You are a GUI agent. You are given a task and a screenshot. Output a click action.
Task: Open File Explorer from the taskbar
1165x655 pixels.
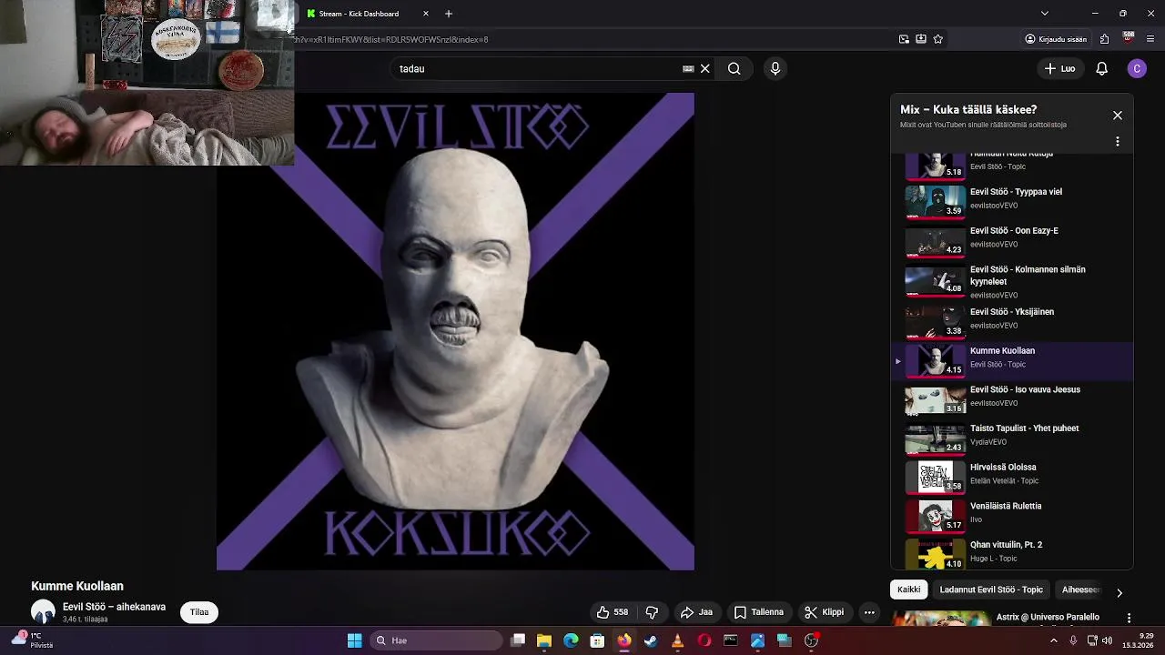tap(544, 640)
